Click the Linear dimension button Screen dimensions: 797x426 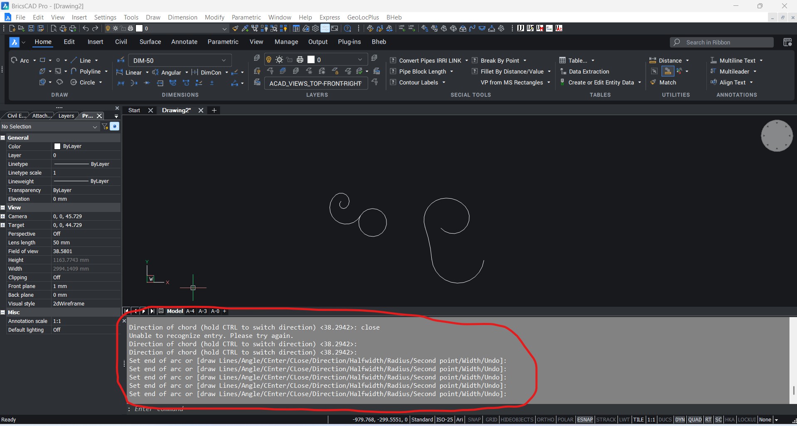133,72
